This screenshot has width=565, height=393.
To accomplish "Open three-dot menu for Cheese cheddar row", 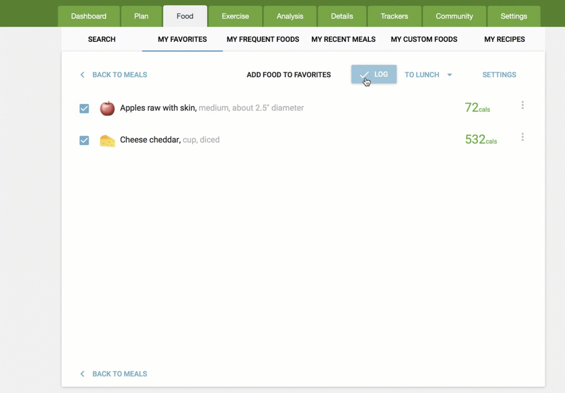I will (x=523, y=137).
